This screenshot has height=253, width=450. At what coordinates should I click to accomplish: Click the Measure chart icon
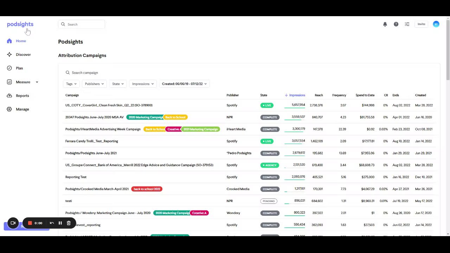click(9, 82)
